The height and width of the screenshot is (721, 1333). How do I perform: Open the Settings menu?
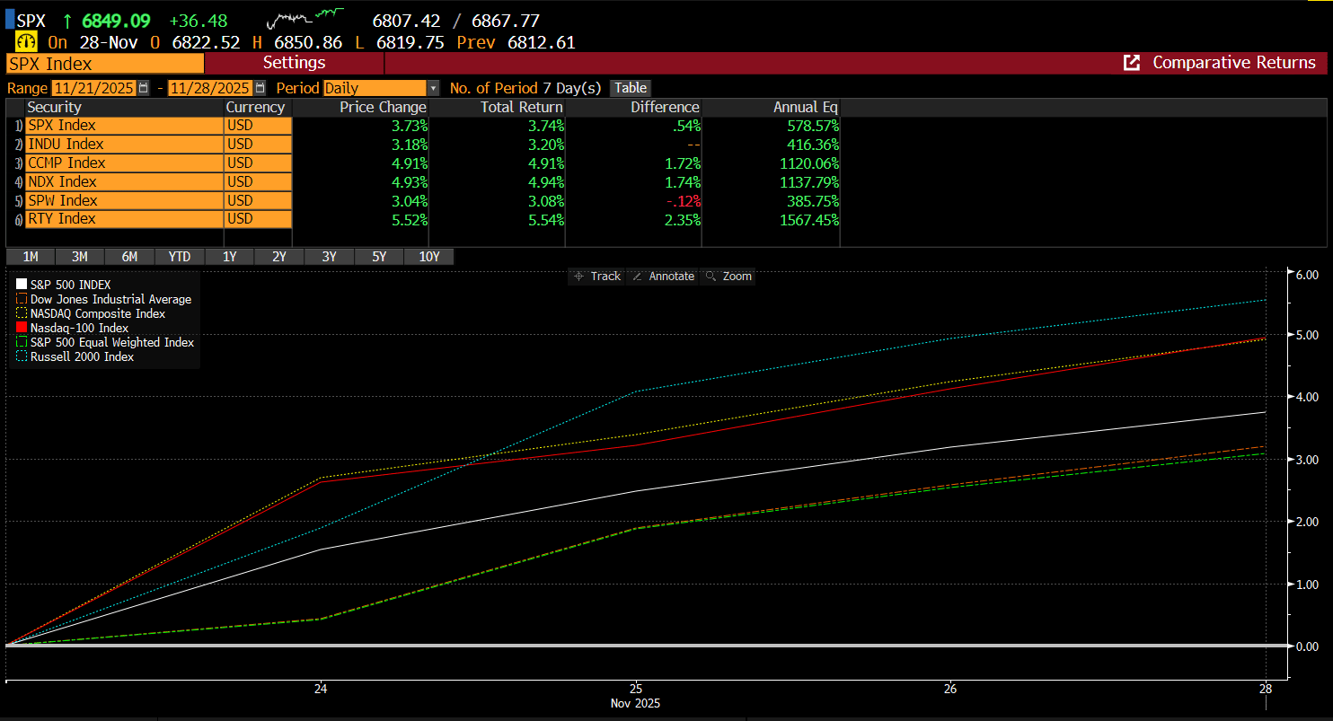point(294,63)
